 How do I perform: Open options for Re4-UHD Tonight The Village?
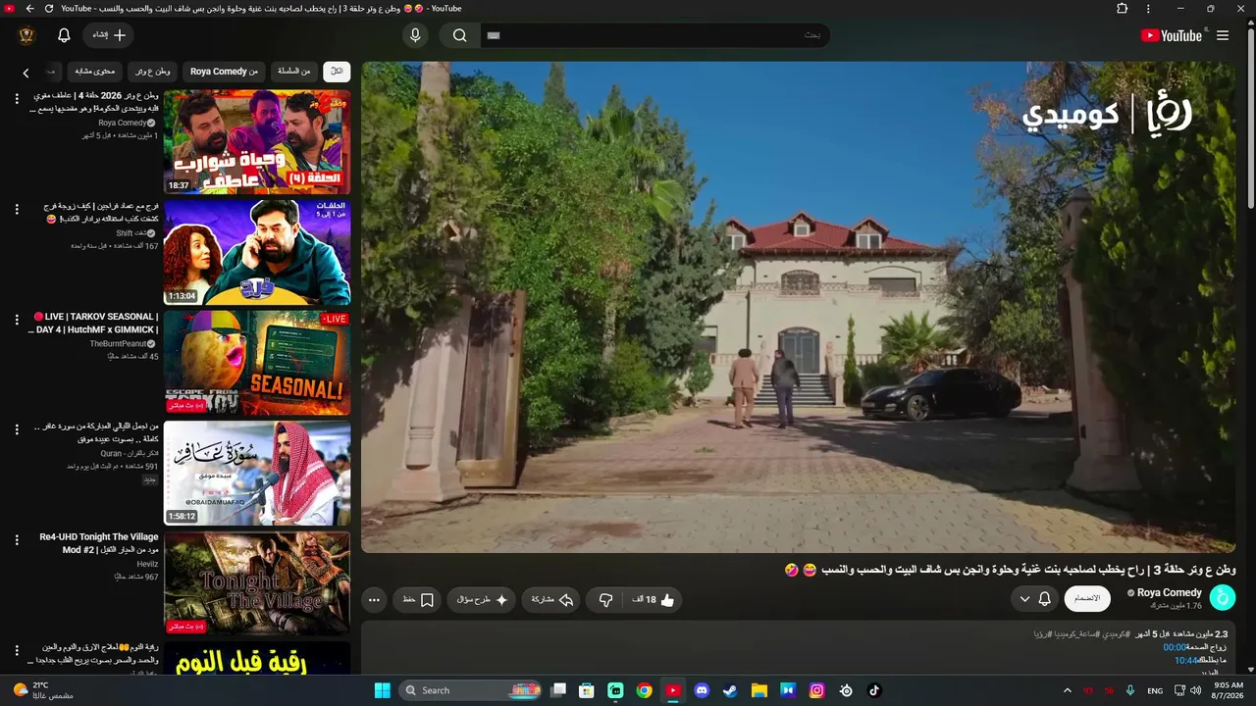17,540
